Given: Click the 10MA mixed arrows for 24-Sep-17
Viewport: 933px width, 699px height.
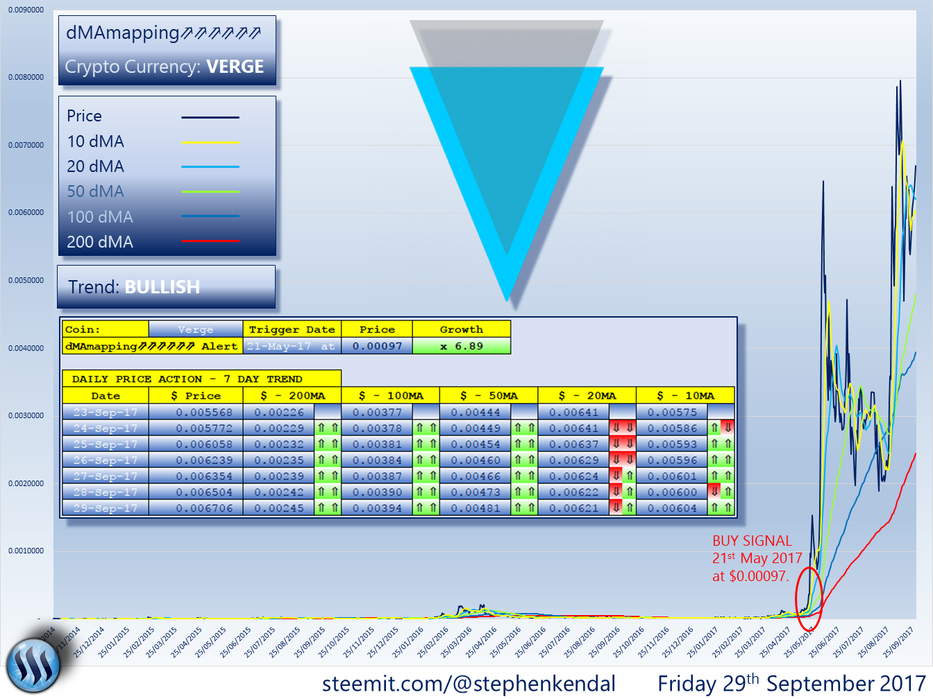Looking at the screenshot, I should (x=721, y=429).
